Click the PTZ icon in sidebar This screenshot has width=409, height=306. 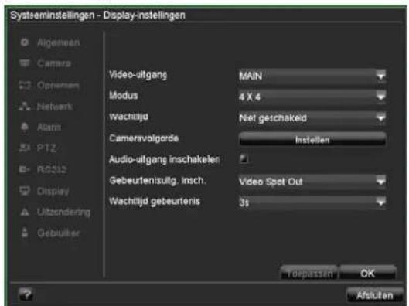pos(25,148)
